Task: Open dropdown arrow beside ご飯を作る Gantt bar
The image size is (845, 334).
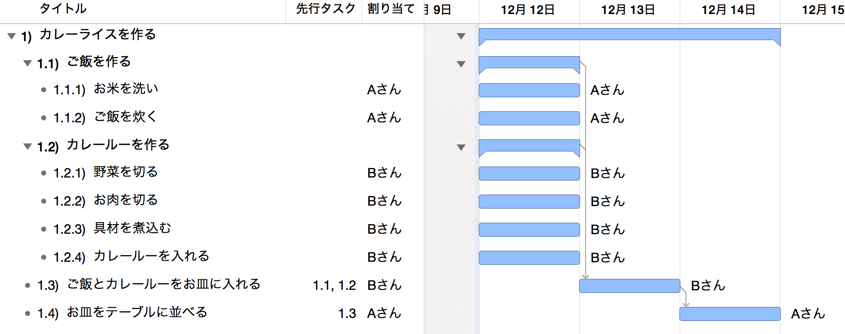Action: click(x=461, y=64)
